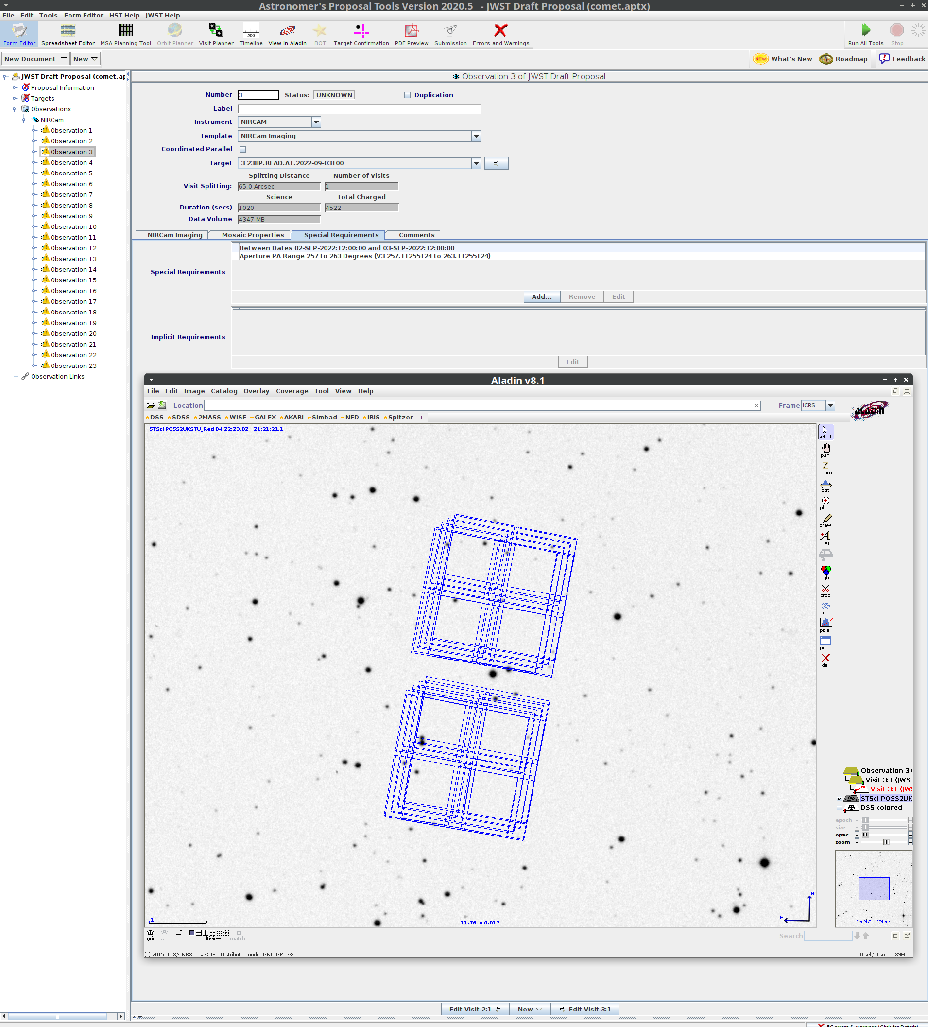Enable the Duplication checkbox

coord(408,95)
